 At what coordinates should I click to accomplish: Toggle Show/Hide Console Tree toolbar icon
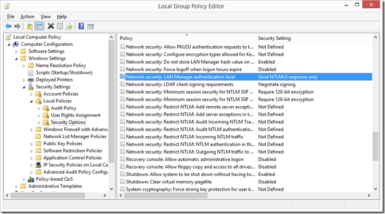39,26
